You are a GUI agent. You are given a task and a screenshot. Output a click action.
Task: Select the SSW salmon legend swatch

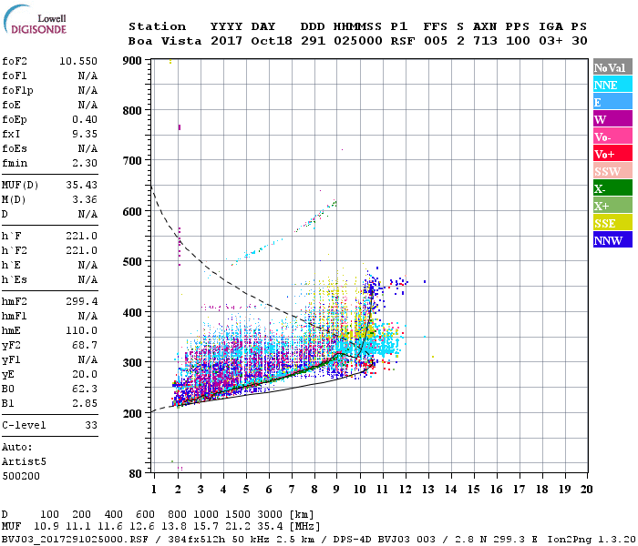[x=612, y=171]
